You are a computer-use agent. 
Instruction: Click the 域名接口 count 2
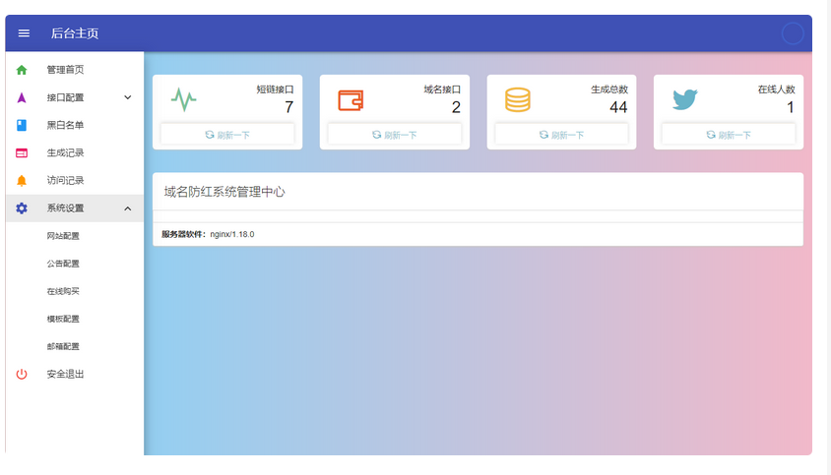click(x=456, y=107)
